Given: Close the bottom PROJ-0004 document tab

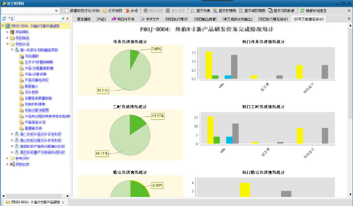Looking at the screenshot, I should click(63, 202).
